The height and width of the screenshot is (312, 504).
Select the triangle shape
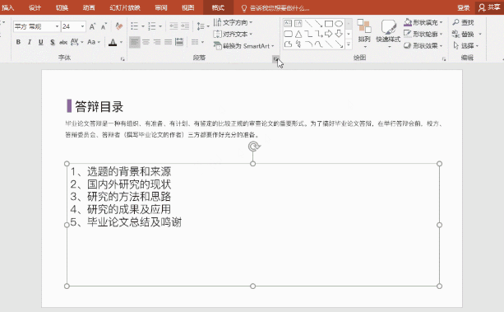(x=298, y=34)
